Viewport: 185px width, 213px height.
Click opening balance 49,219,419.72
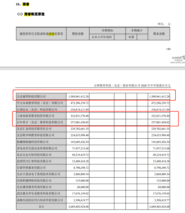click(x=80, y=155)
